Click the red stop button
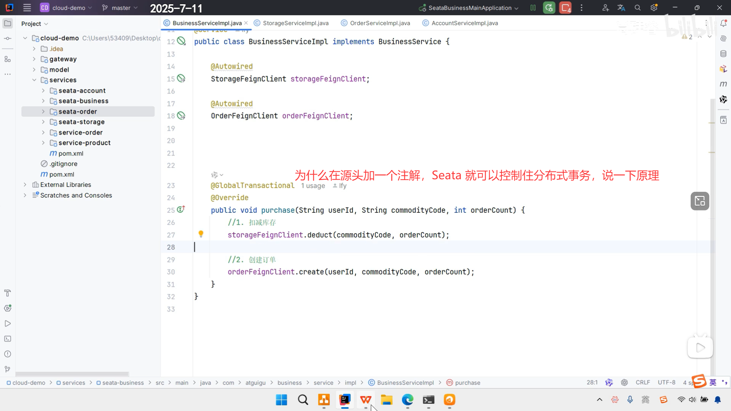731x411 pixels. pyautogui.click(x=565, y=8)
